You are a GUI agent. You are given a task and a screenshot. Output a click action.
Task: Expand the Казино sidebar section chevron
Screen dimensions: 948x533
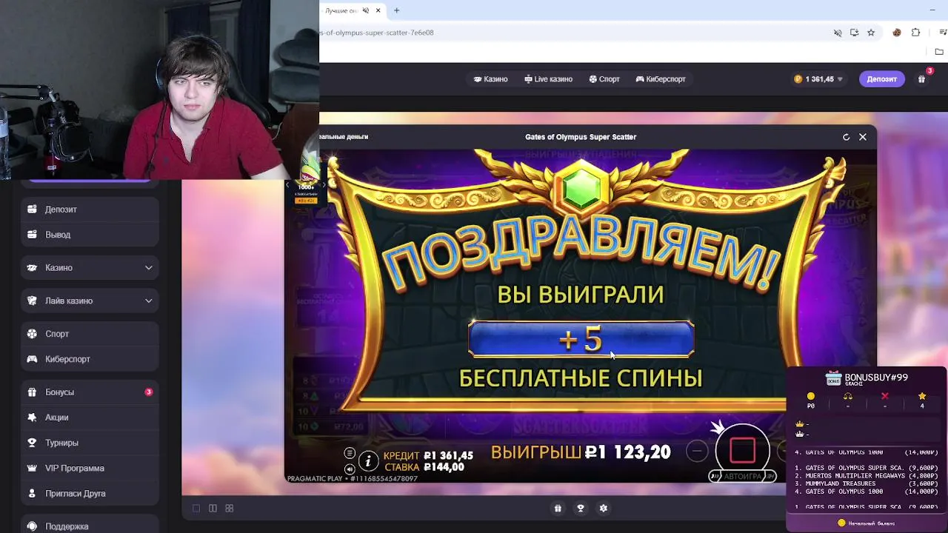148,268
